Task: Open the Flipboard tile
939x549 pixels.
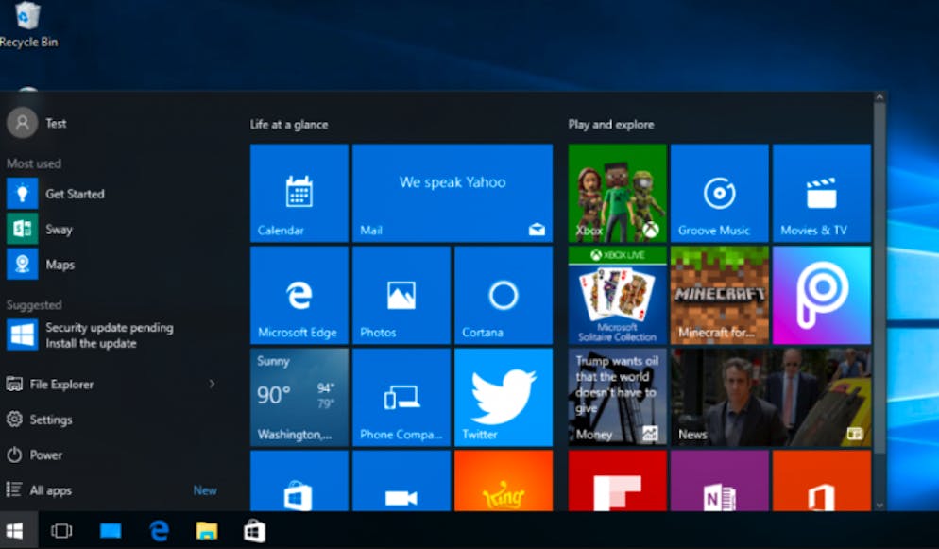Action: tap(618, 481)
